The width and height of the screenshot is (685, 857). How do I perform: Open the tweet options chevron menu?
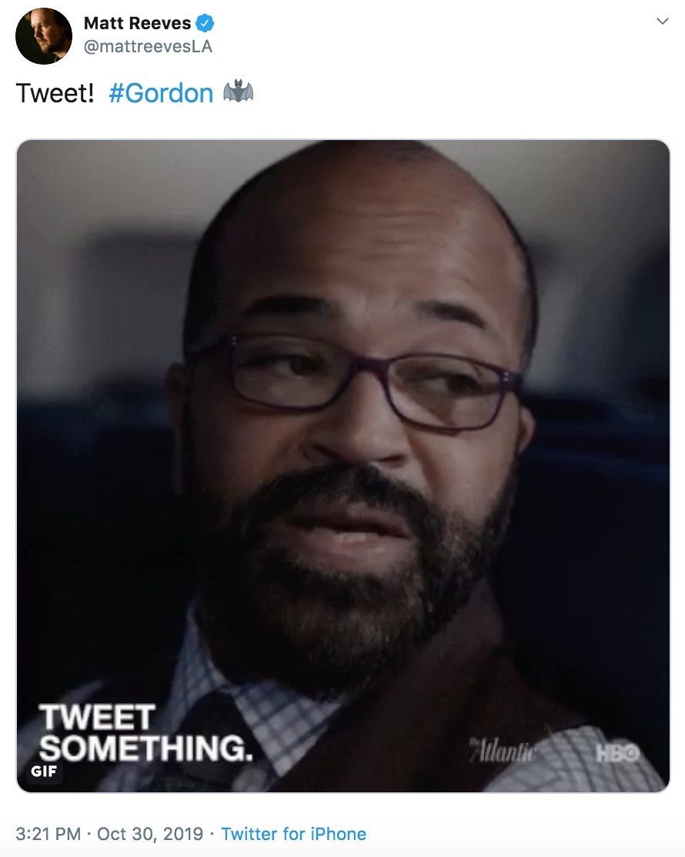click(x=662, y=22)
